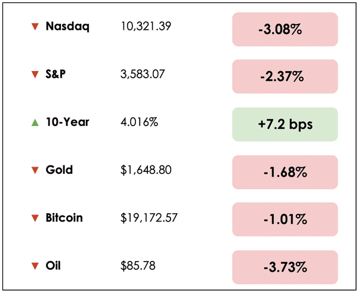Click the red down arrow beside Bitcoin
The height and width of the screenshot is (292, 358).
coord(35,218)
